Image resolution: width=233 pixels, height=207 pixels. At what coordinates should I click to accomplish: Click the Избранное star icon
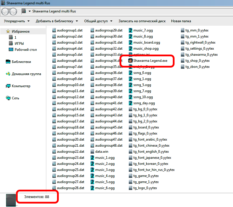tap(8, 31)
